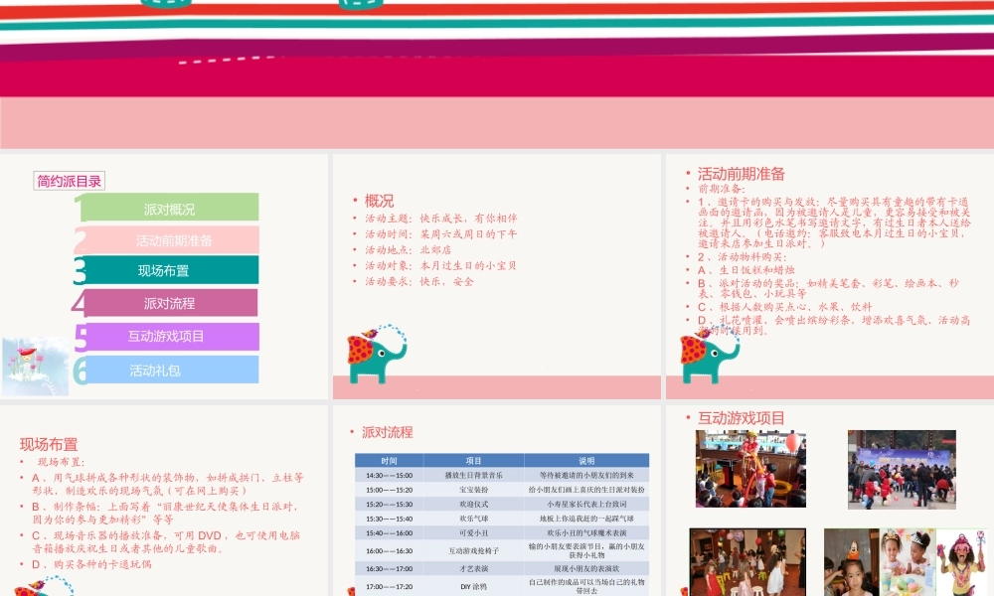
Task: Click the 互动游戏抢椅子 cell
Action: tap(473, 551)
